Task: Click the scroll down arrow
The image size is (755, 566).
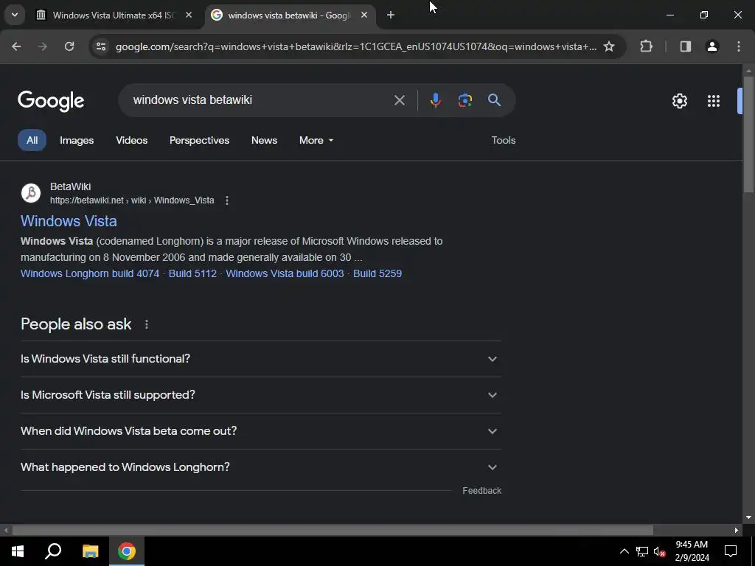Action: (748, 517)
